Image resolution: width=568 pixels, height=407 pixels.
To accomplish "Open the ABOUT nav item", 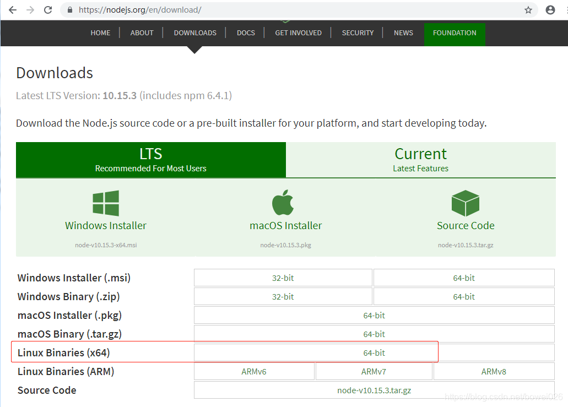I will pyautogui.click(x=142, y=33).
